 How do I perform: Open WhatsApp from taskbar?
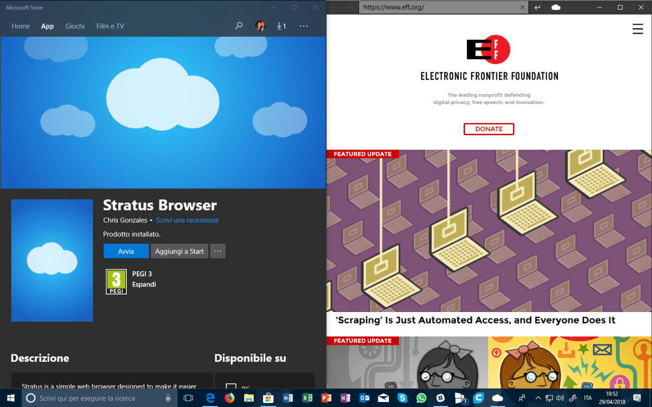click(x=422, y=398)
